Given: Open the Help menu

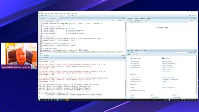Looking at the screenshot, I should (76, 14).
